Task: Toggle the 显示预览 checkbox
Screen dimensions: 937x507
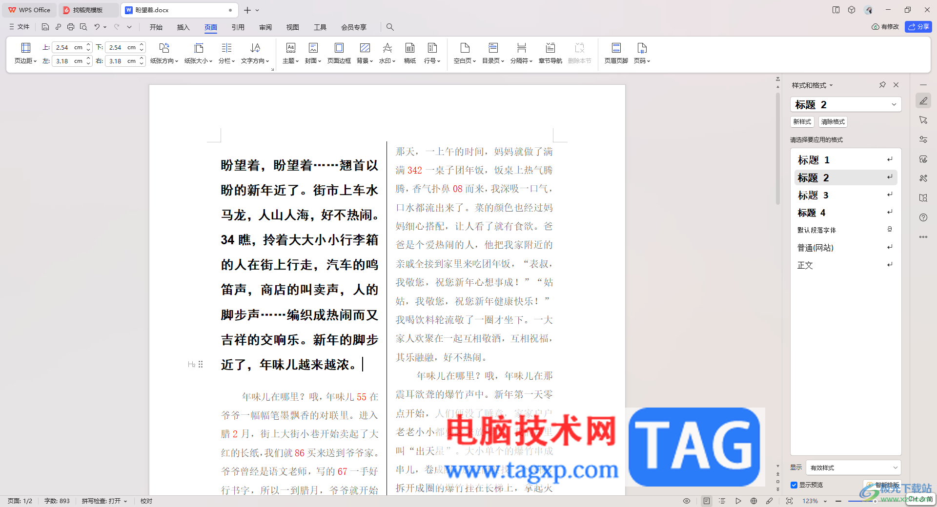Action: click(794, 485)
